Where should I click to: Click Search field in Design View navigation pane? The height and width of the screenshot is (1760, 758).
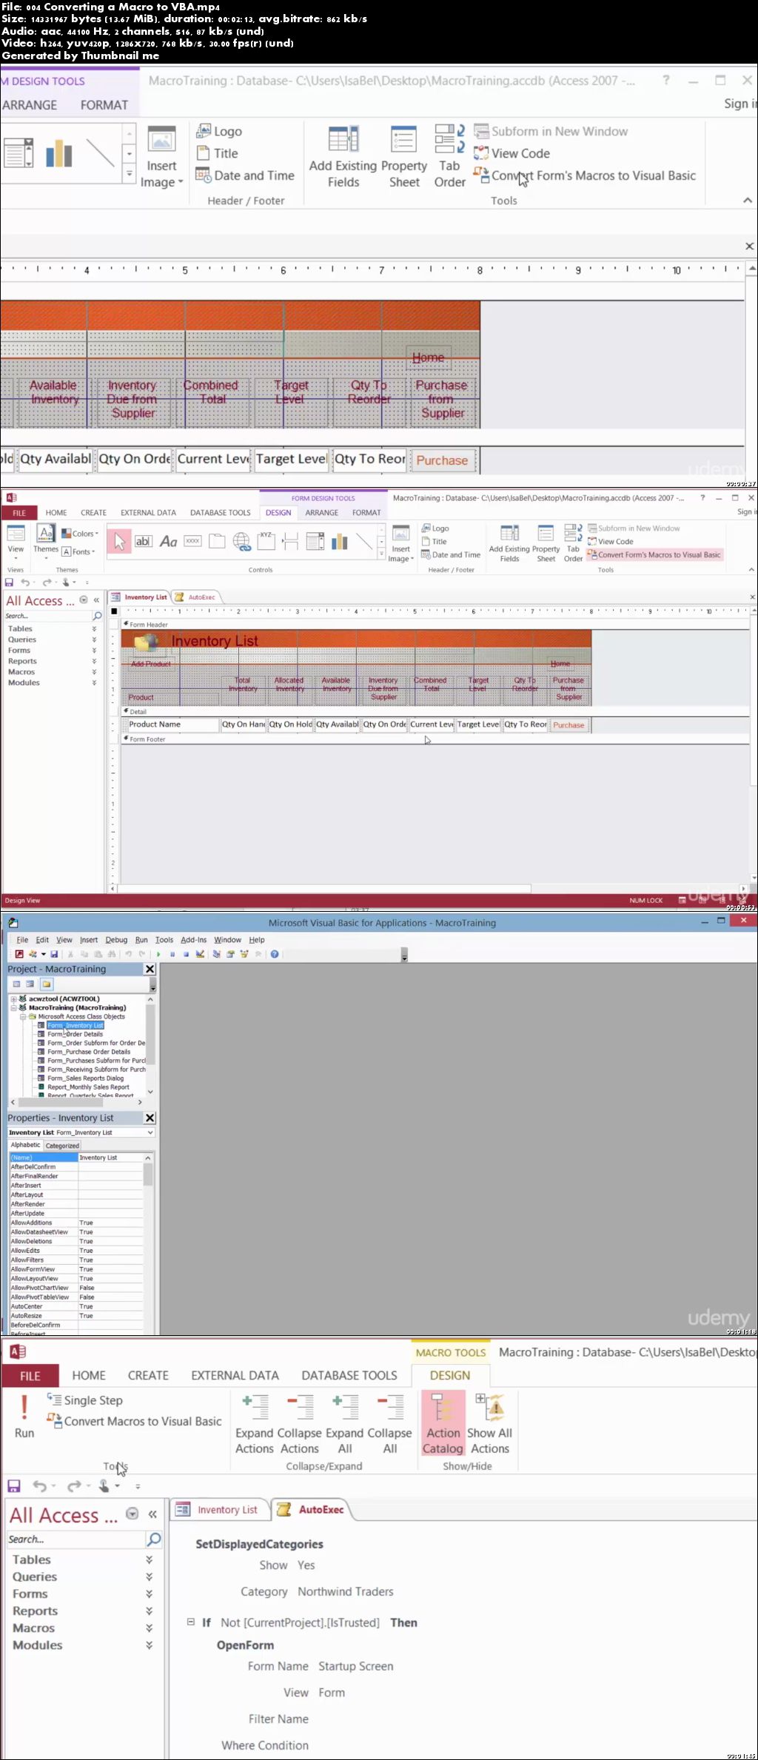click(47, 616)
